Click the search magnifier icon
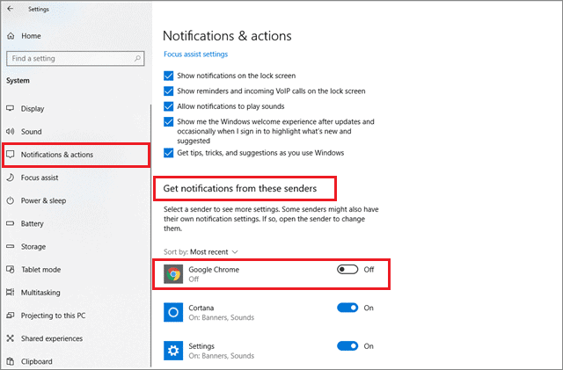The image size is (563, 370). (137, 58)
